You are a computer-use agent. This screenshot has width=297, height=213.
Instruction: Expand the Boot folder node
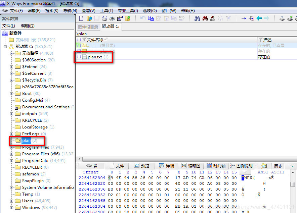tap(11, 94)
